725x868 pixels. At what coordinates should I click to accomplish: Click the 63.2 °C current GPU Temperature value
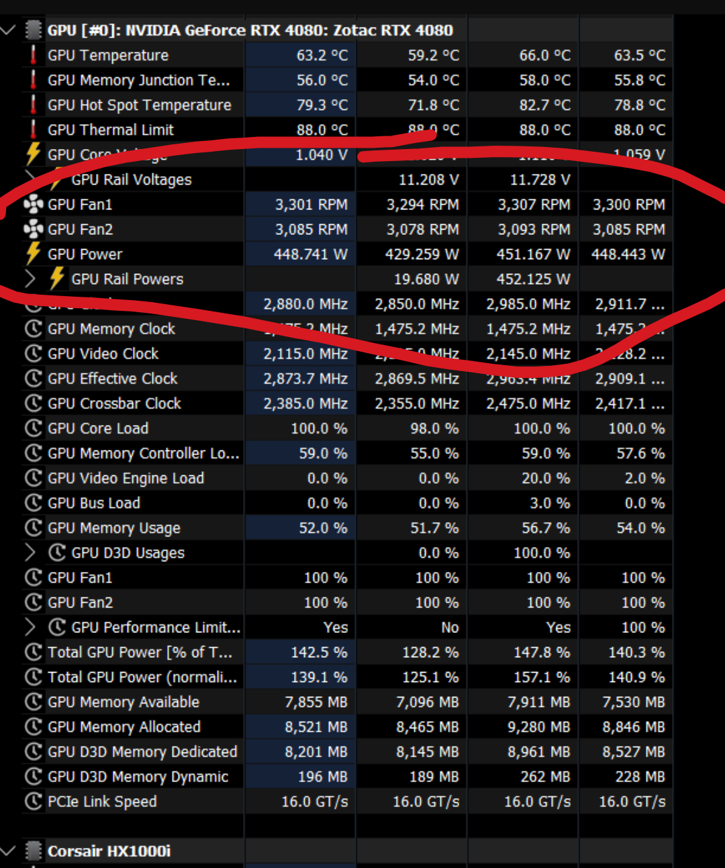322,55
